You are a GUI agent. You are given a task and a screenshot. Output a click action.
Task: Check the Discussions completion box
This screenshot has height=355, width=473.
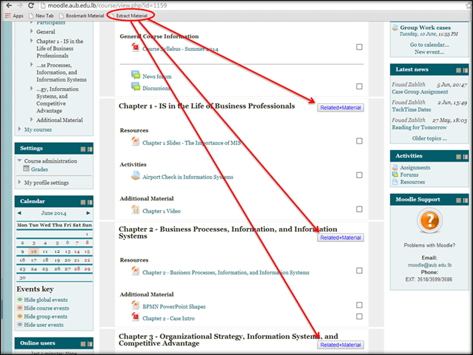tap(359, 86)
